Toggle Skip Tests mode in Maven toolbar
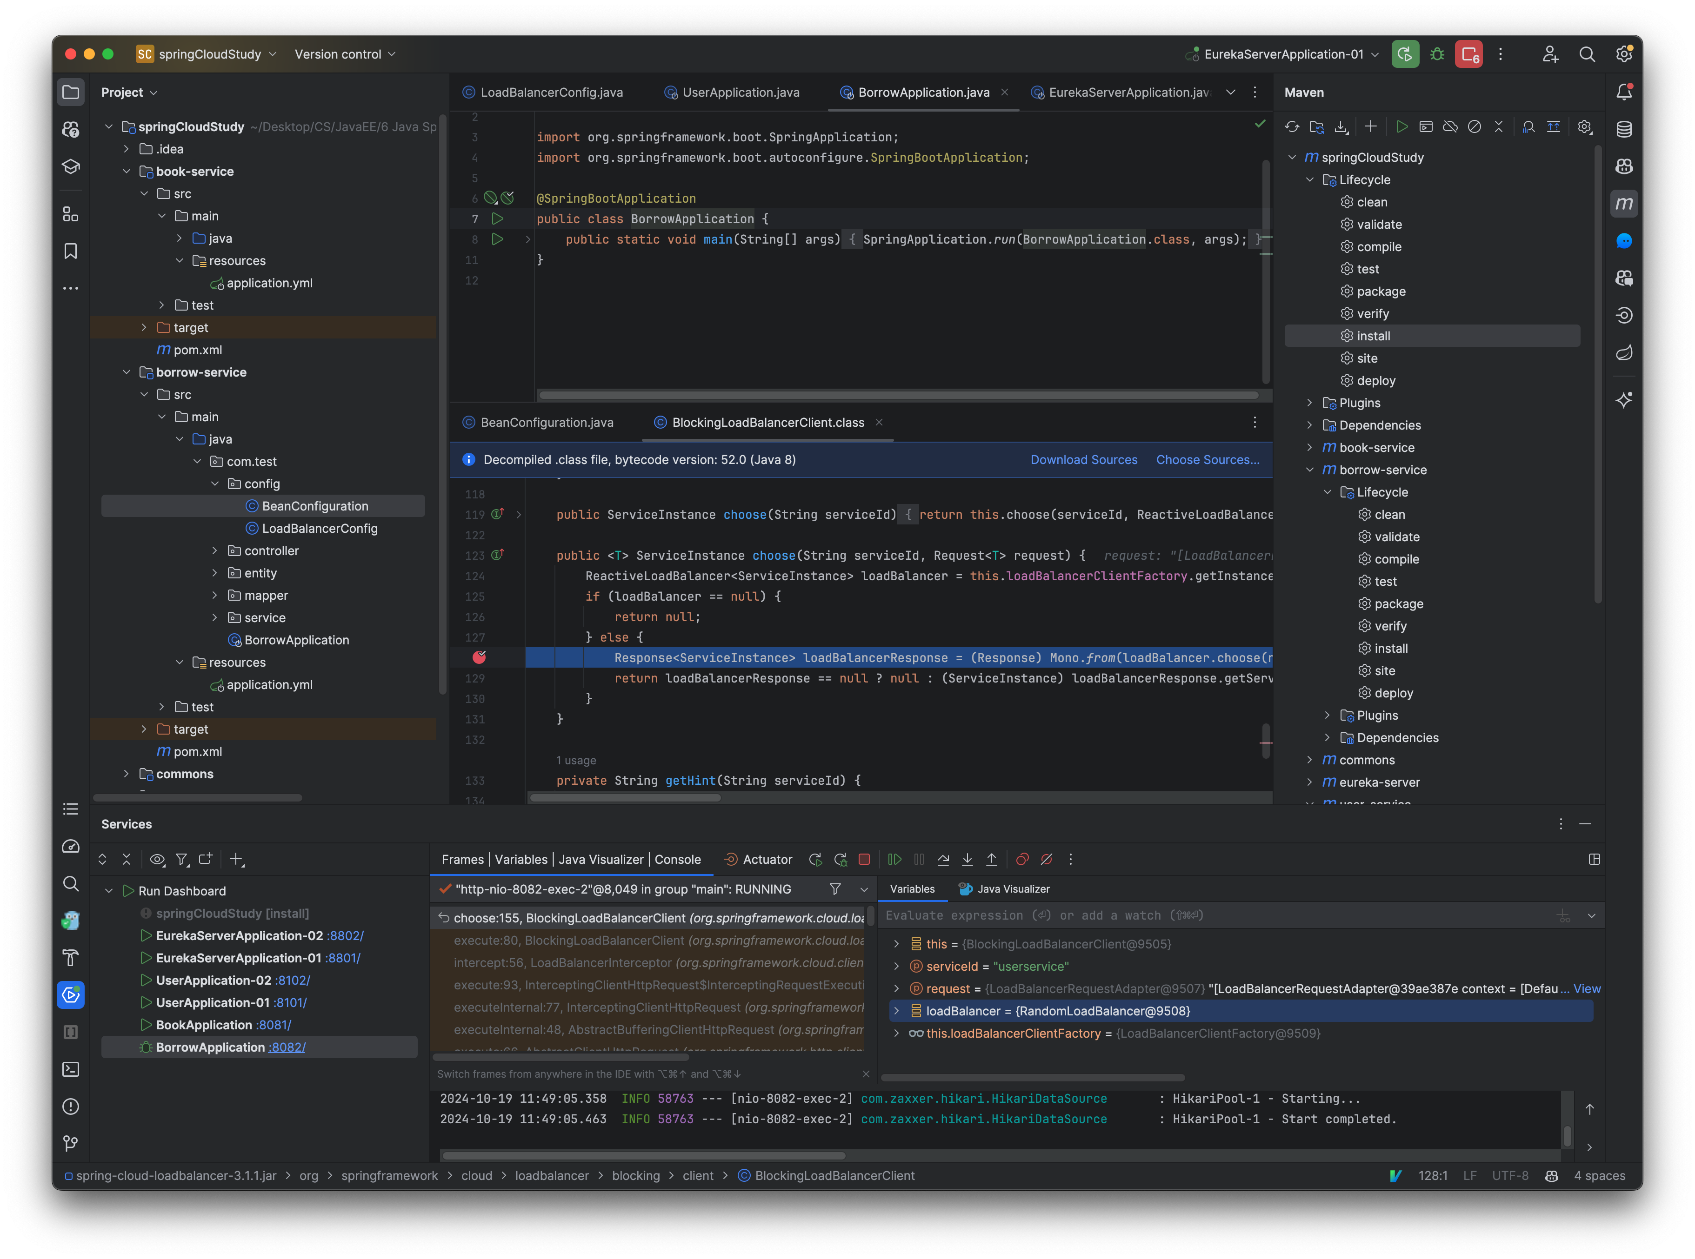Screen dimensions: 1695x1259 [1475, 126]
